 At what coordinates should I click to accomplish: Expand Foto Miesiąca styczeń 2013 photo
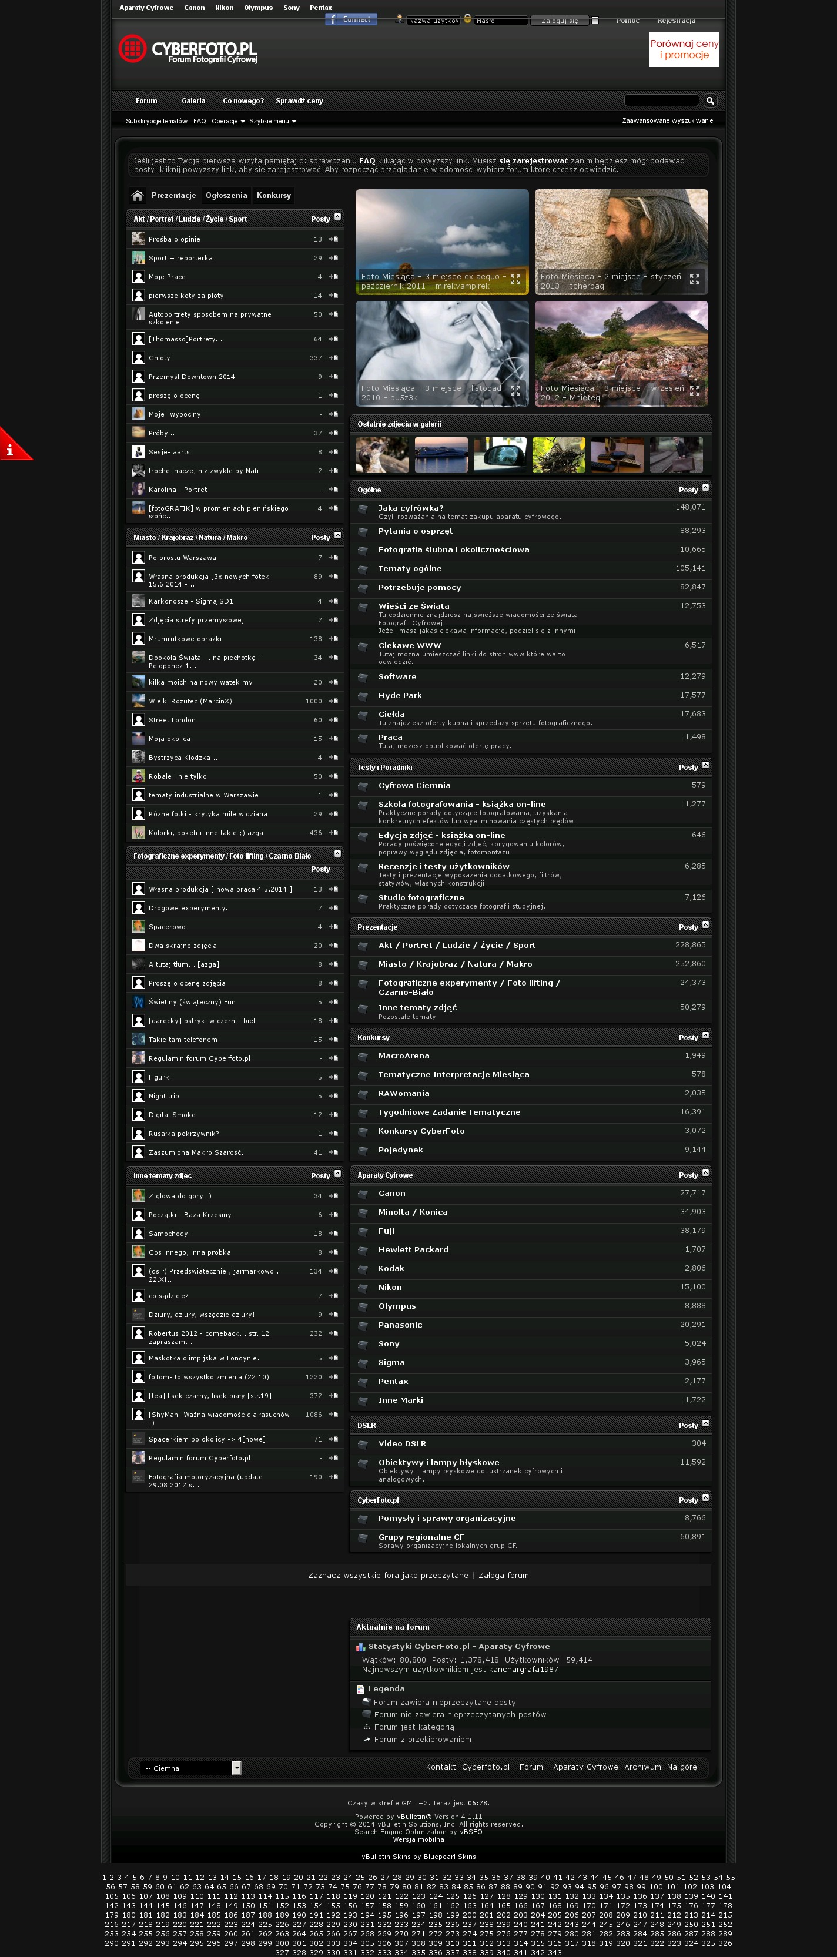click(x=694, y=279)
